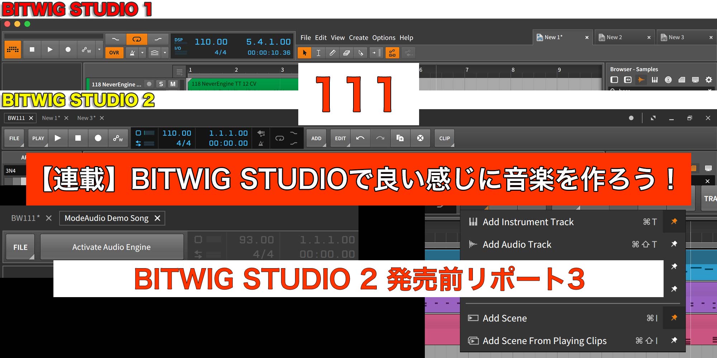Open the CLIP menu button
The image size is (717, 358).
click(445, 138)
